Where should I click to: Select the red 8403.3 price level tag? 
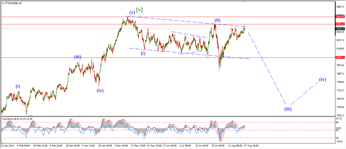pyautogui.click(x=340, y=24)
